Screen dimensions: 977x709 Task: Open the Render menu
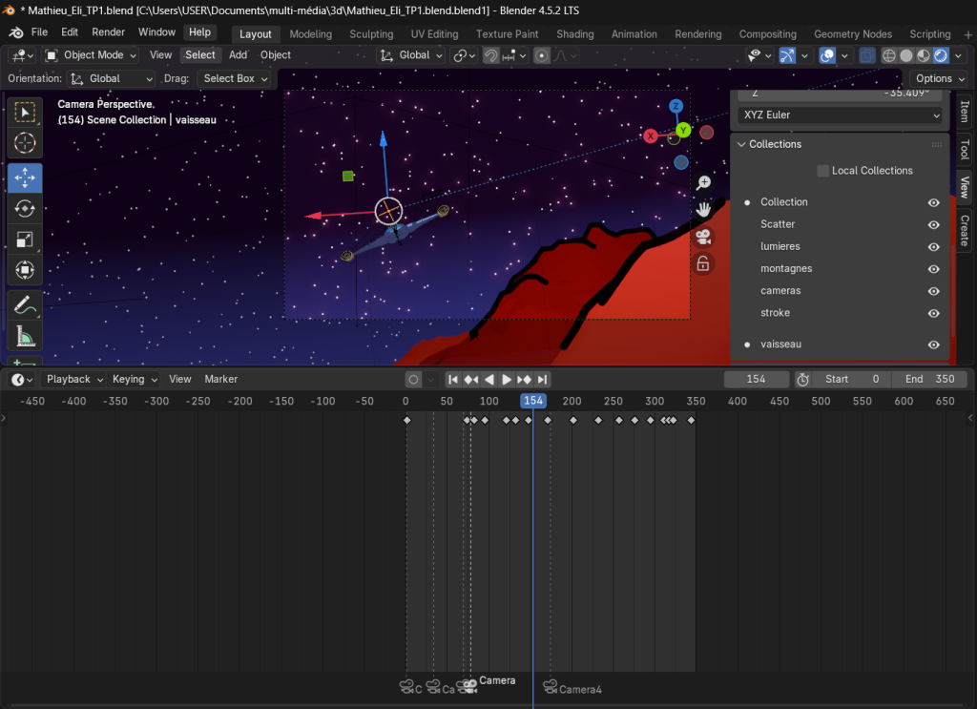tap(108, 31)
